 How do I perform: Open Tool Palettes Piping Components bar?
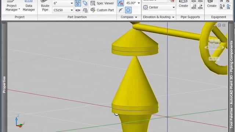coord(231,84)
